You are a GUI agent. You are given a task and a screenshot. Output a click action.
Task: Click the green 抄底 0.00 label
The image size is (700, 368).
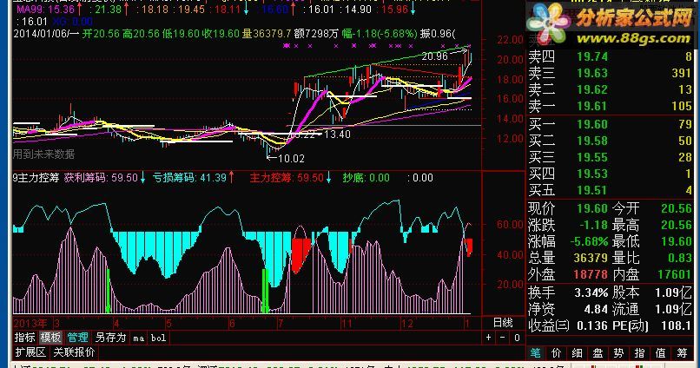pyautogui.click(x=367, y=178)
